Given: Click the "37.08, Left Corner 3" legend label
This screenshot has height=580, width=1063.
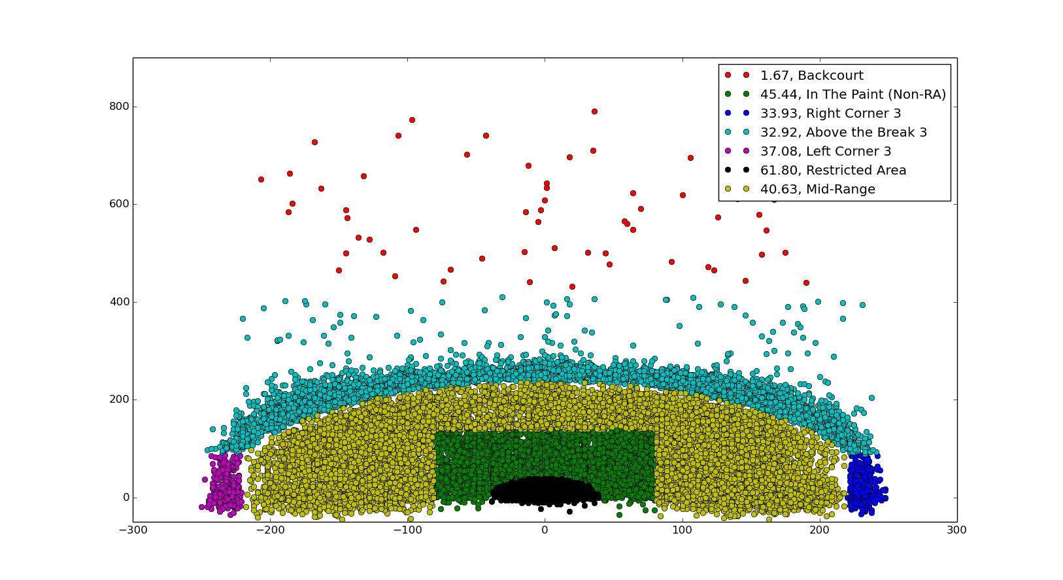Looking at the screenshot, I should (x=826, y=152).
